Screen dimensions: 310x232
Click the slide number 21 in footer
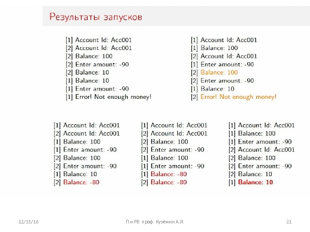pyautogui.click(x=289, y=221)
